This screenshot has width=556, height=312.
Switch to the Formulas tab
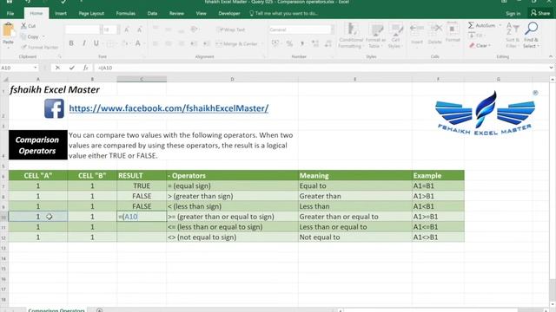[125, 13]
